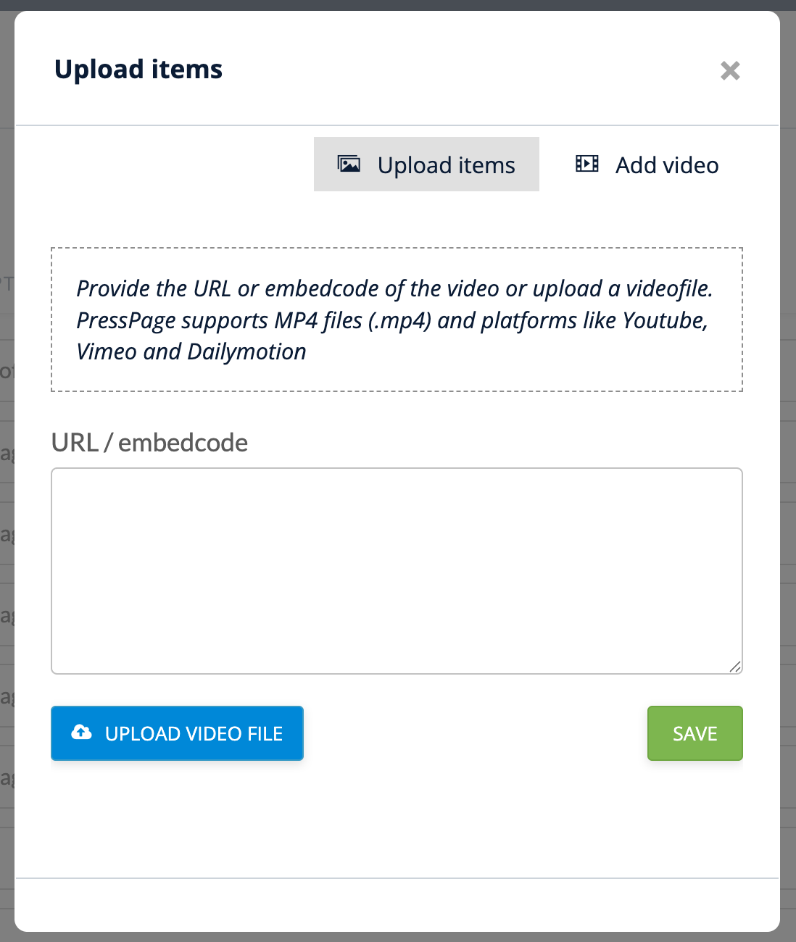Save the video URL with the Save button

click(695, 733)
